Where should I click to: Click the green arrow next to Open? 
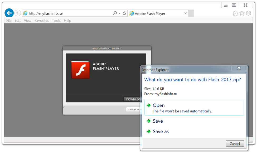[x=149, y=105]
